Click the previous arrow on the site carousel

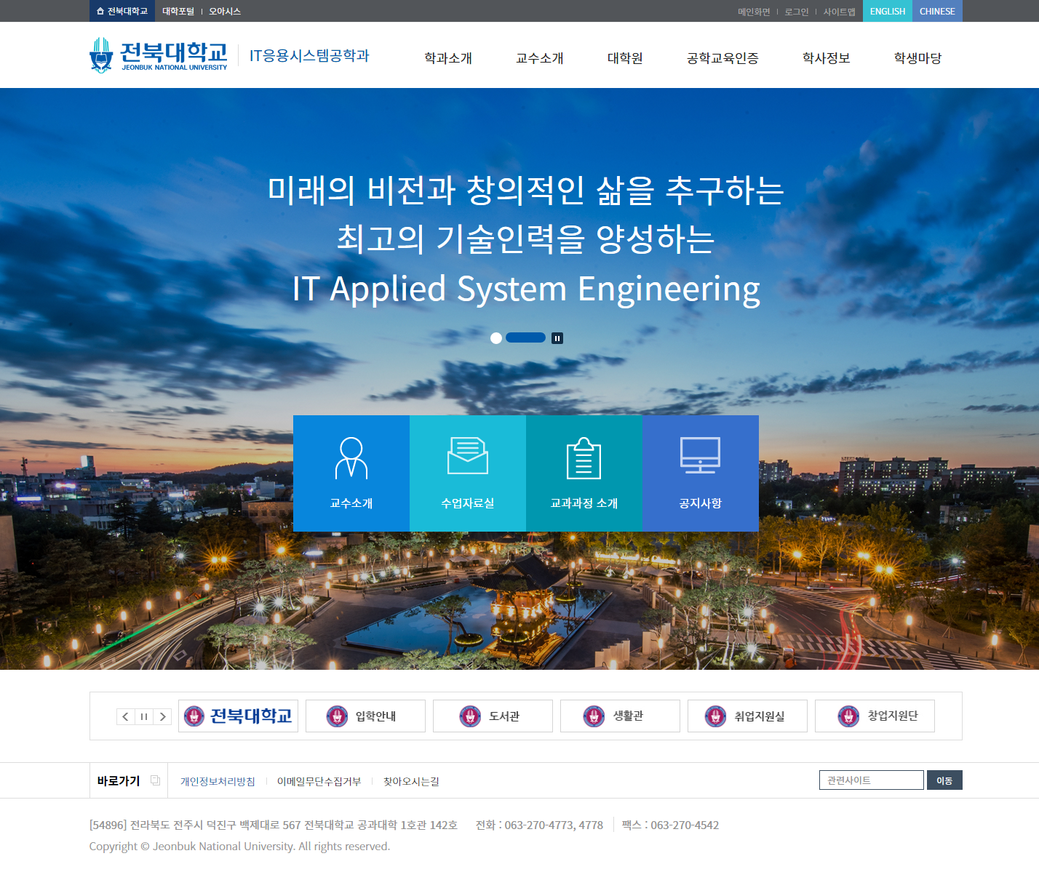click(125, 716)
